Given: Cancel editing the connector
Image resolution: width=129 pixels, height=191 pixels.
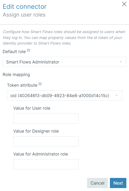Looking at the screenshot, I should point(97,183).
